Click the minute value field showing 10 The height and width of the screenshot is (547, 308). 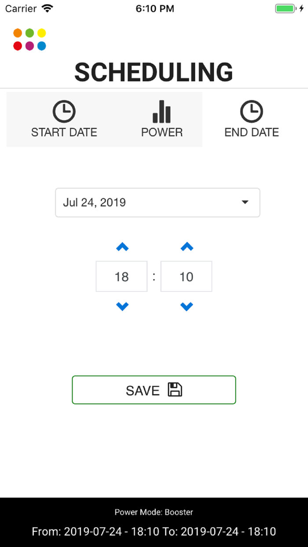tap(186, 277)
